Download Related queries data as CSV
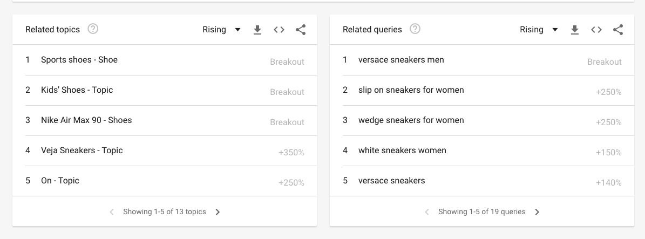 [575, 30]
